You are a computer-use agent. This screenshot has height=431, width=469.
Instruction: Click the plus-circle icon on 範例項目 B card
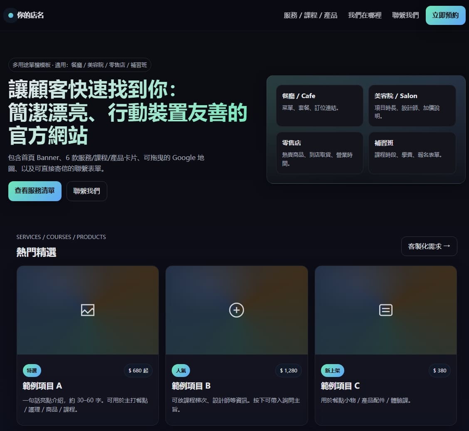pyautogui.click(x=236, y=310)
